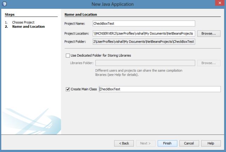The image size is (226, 152).
Task: Uncheck the Create Main Class checkbox
Action: pos(68,89)
